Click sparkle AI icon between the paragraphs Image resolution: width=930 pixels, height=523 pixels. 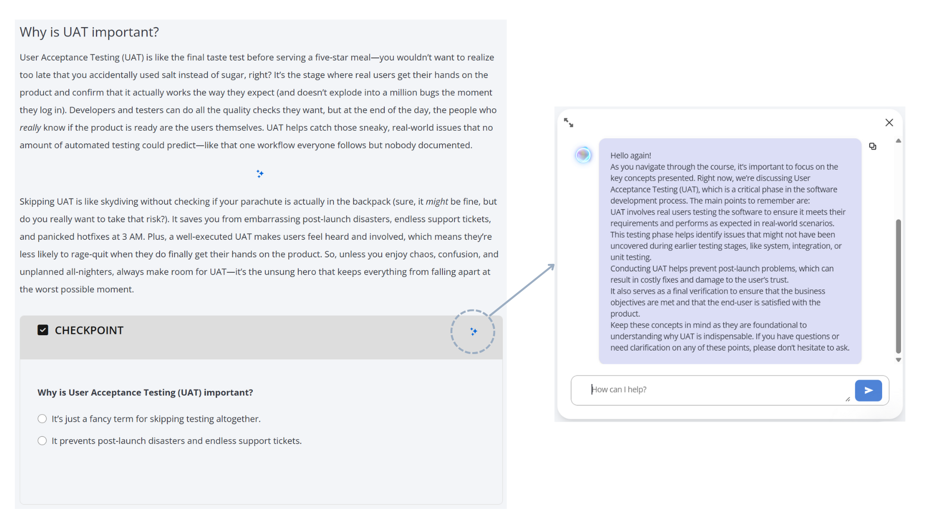(260, 174)
